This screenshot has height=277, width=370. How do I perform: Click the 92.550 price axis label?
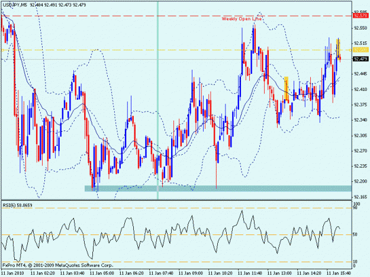361,28
